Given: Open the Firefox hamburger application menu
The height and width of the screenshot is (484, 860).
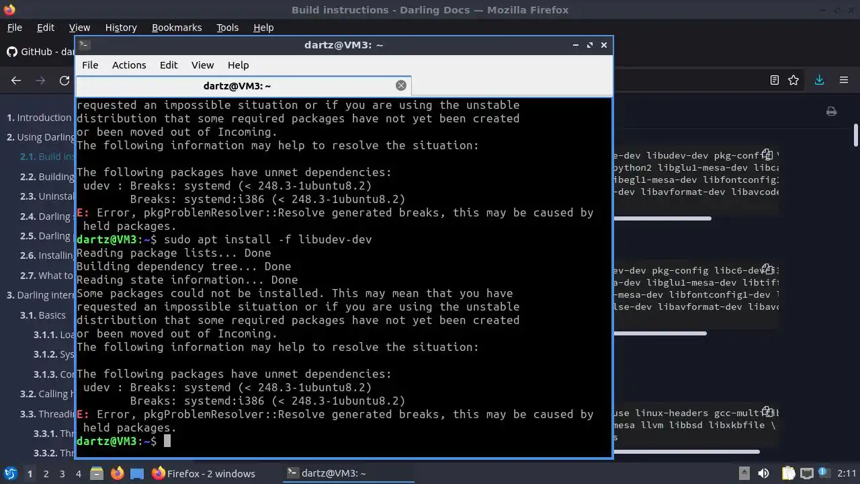Looking at the screenshot, I should pyautogui.click(x=844, y=80).
